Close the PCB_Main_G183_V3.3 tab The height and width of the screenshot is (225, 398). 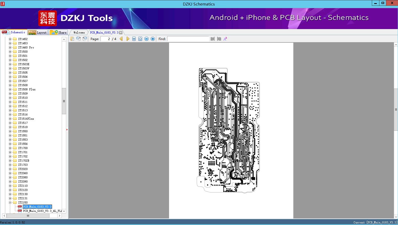click(x=121, y=32)
